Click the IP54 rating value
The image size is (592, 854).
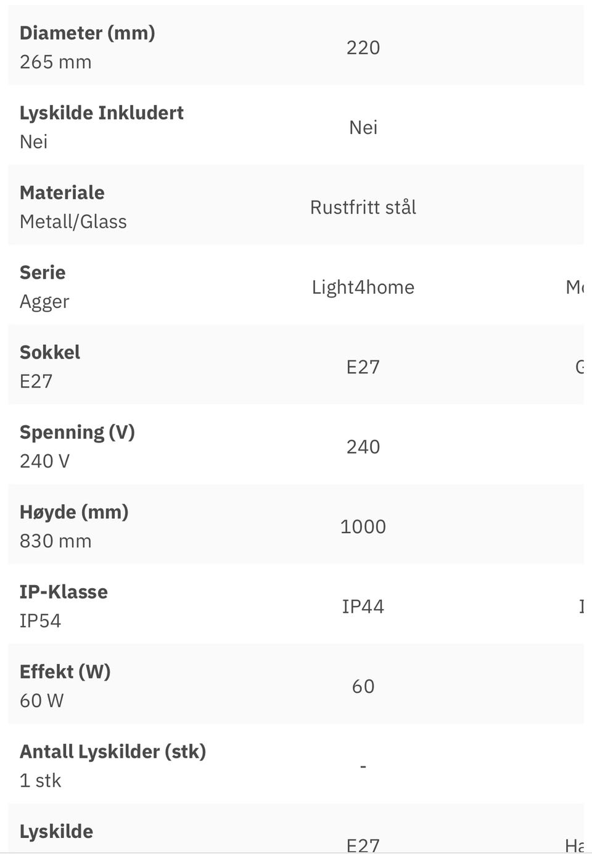pyautogui.click(x=40, y=621)
